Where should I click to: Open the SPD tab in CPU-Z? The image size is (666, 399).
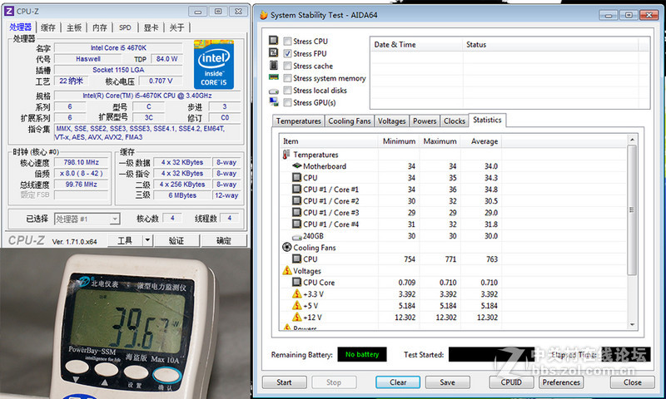(x=124, y=27)
